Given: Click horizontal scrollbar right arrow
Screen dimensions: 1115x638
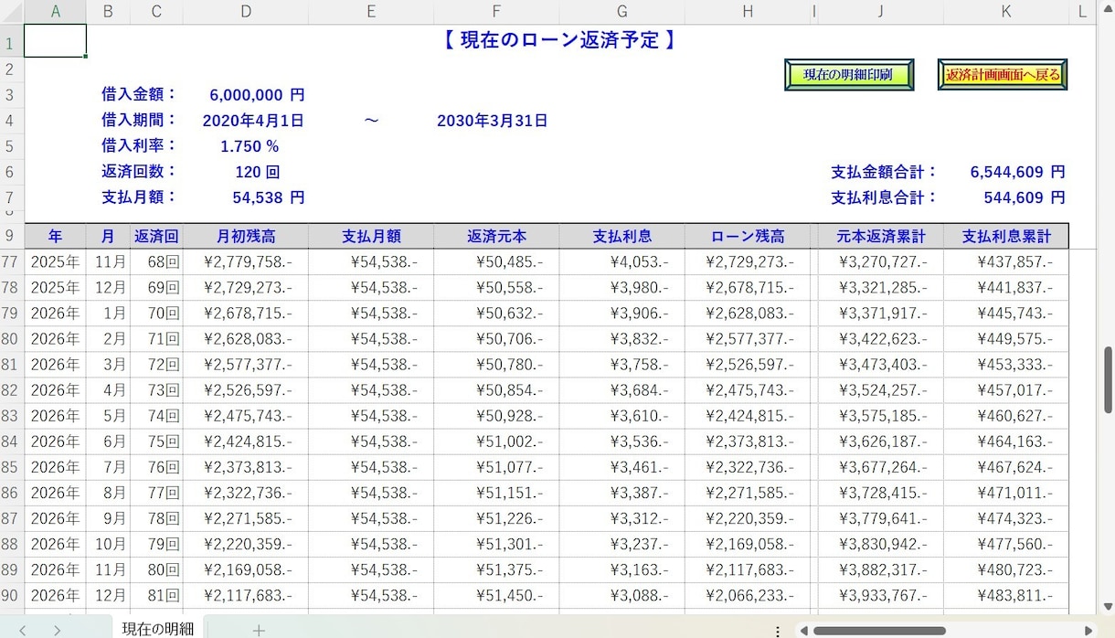Looking at the screenshot, I should pos(1088,631).
